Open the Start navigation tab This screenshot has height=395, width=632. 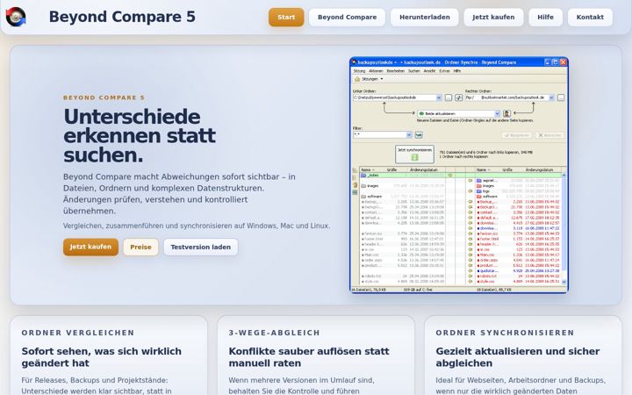point(286,18)
